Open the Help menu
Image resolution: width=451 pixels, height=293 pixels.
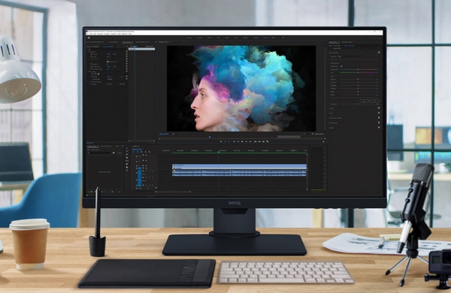pos(130,34)
